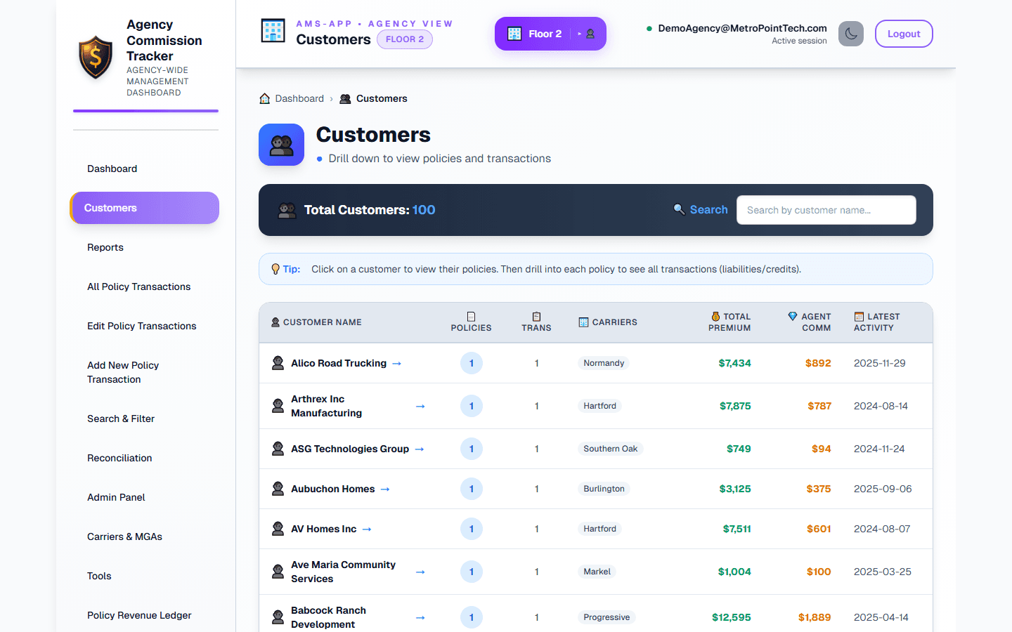Image resolution: width=1012 pixels, height=632 pixels.
Task: Open the Floor 2 selector dropdown
Action: 550,33
